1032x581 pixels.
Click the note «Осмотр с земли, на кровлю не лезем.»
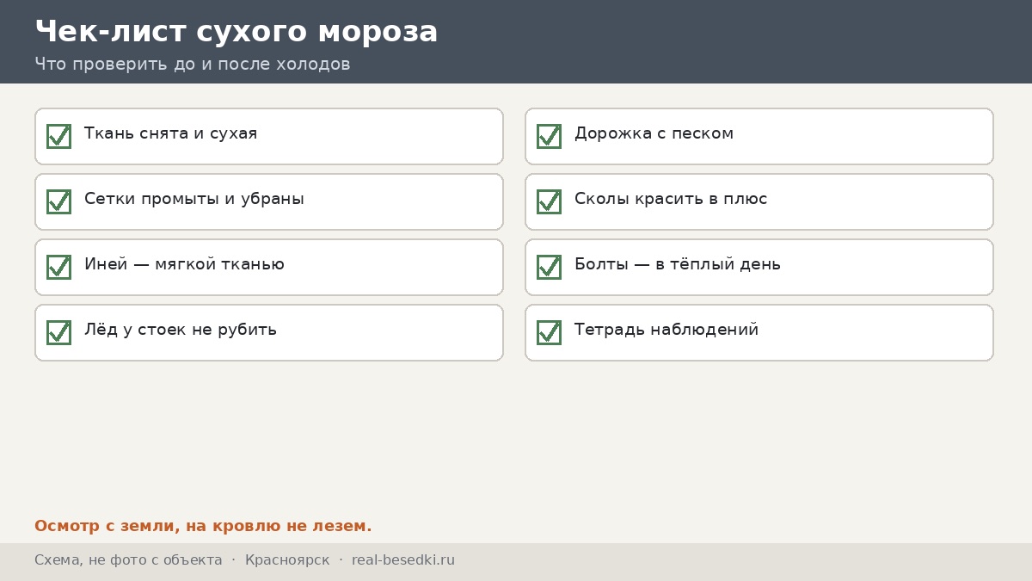[x=203, y=526]
